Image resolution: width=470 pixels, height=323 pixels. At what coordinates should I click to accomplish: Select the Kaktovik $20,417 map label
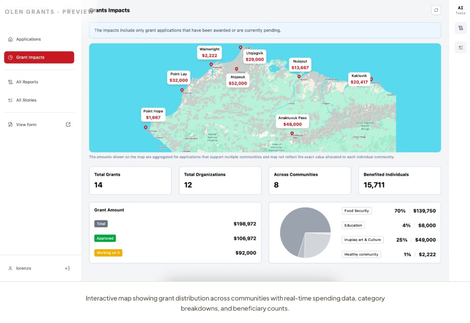pyautogui.click(x=359, y=79)
